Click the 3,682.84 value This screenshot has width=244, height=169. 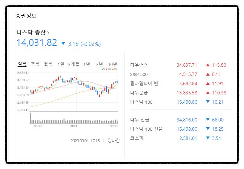188,83
